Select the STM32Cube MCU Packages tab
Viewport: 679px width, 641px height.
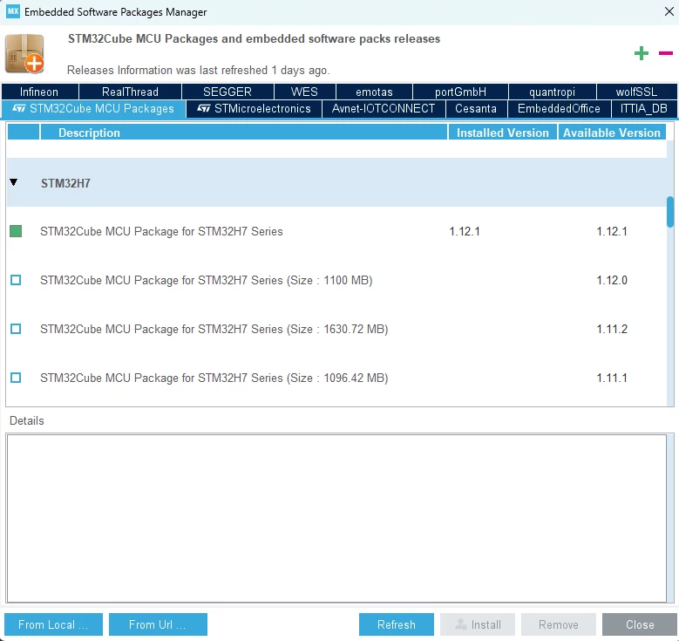[x=93, y=109]
